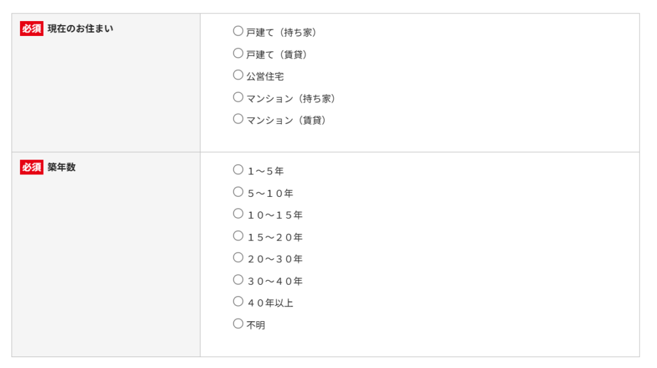
Task: Select 公営住宅 as current residence
Action: coord(238,75)
